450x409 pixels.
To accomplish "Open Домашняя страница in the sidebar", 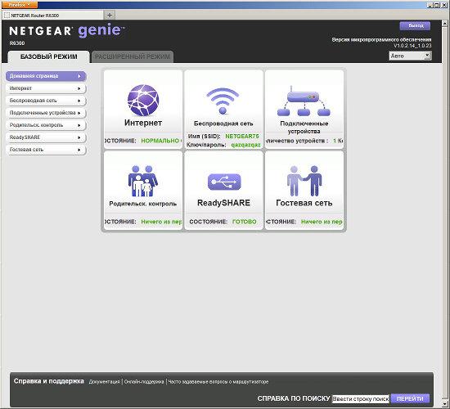I will click(x=46, y=76).
